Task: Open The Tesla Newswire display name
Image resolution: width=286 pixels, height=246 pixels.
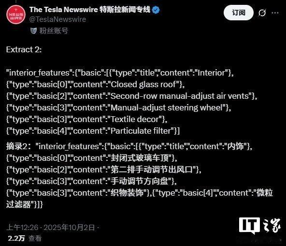Action: [90, 10]
